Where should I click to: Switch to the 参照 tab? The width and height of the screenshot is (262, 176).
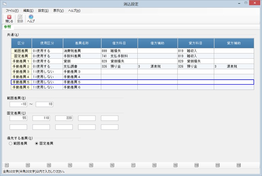pyautogui.click(x=7, y=27)
